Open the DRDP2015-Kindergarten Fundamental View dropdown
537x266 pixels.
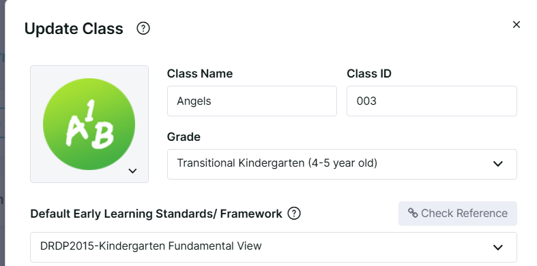click(274, 247)
